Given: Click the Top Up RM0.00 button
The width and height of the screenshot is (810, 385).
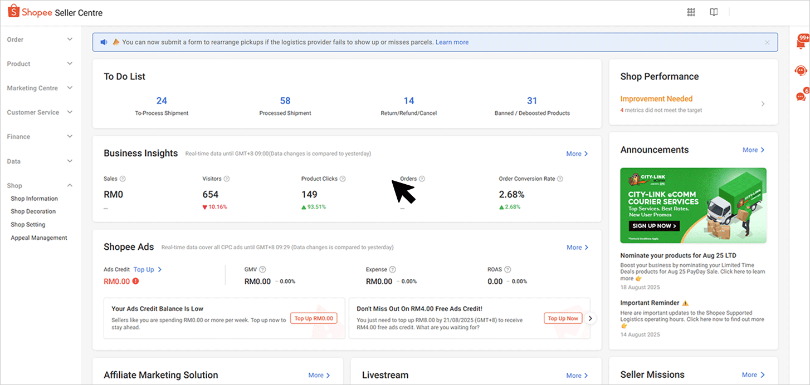Looking at the screenshot, I should [314, 318].
